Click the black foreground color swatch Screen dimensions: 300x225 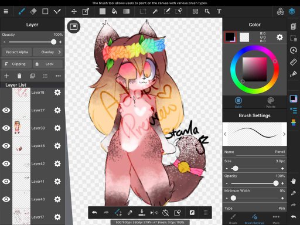pyautogui.click(x=230, y=37)
